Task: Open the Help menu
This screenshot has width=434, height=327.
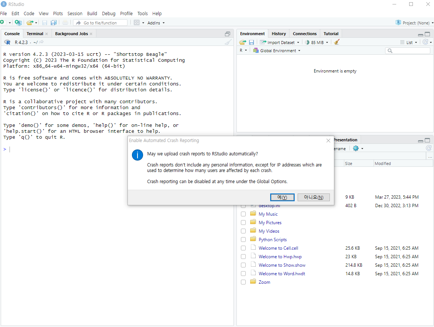Action: click(x=157, y=14)
